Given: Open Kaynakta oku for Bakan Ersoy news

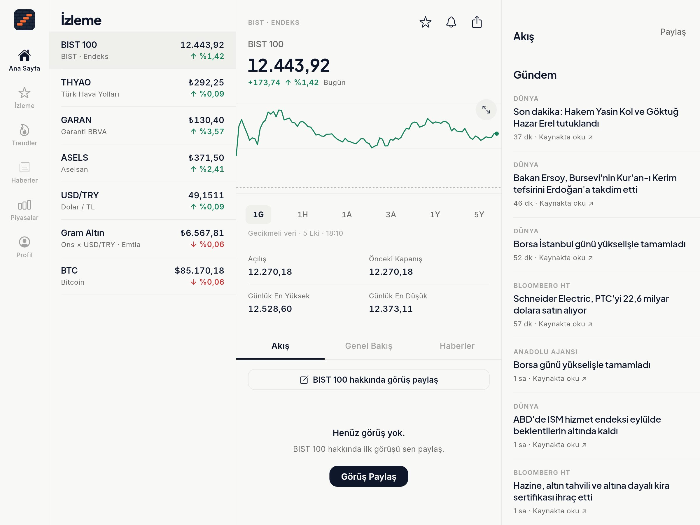Looking at the screenshot, I should point(566,203).
